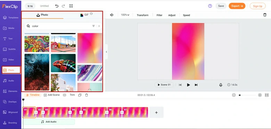This screenshot has width=271, height=129.
Task: Click the timeline zoom slider
Action: [247, 95]
